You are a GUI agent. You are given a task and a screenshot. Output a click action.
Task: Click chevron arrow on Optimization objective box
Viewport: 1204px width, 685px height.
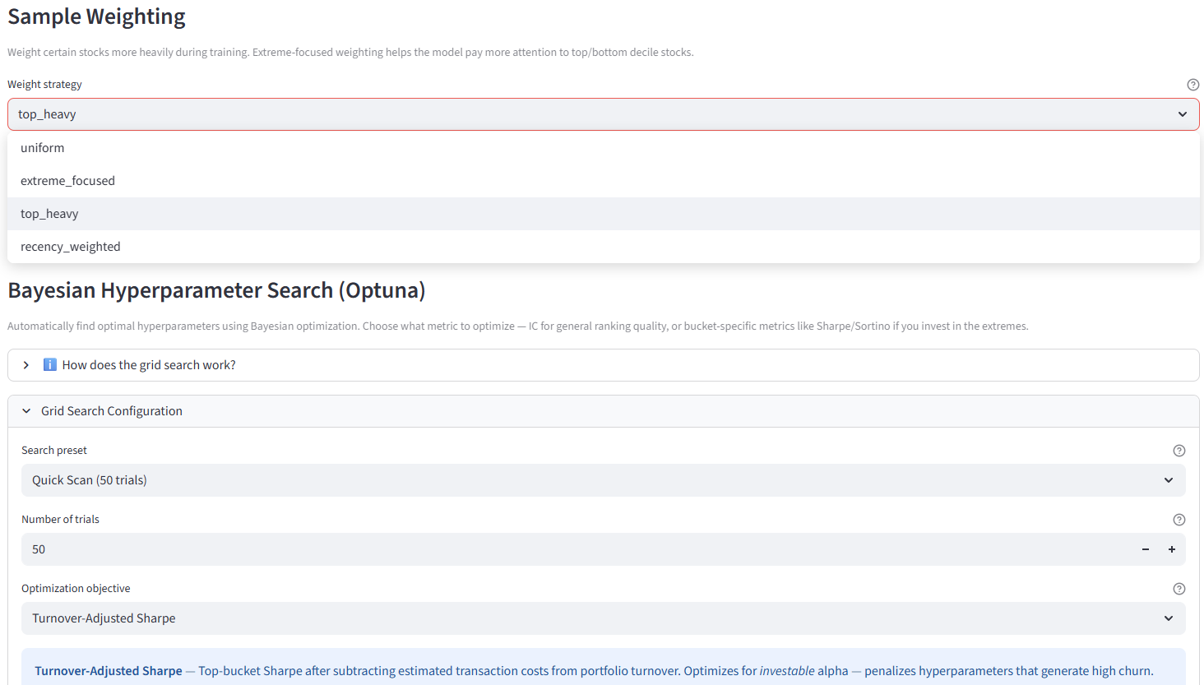1168,618
